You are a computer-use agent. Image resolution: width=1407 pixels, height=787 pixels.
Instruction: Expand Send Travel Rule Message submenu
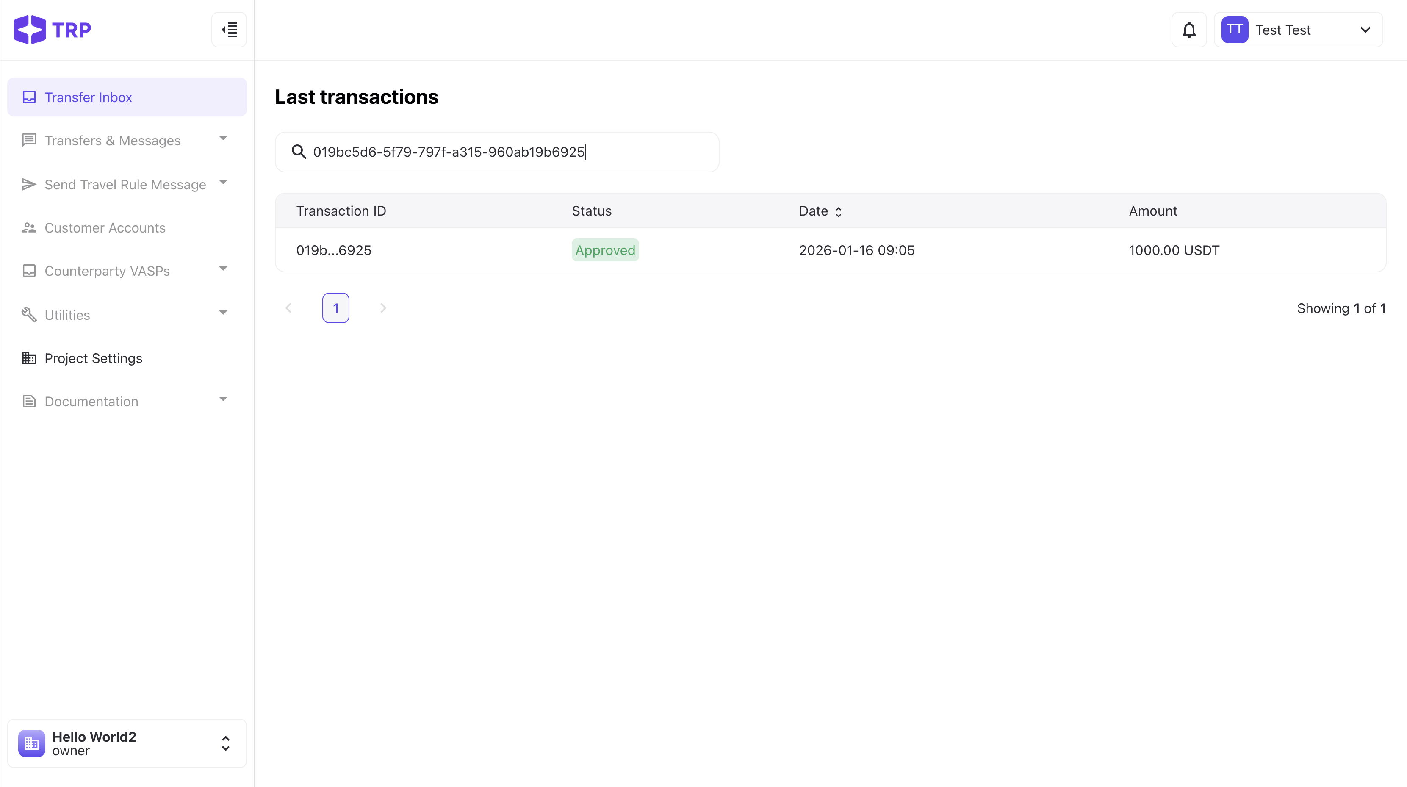coord(223,183)
